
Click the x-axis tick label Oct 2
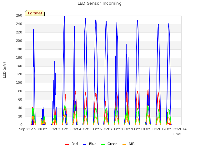[x=56, y=129]
